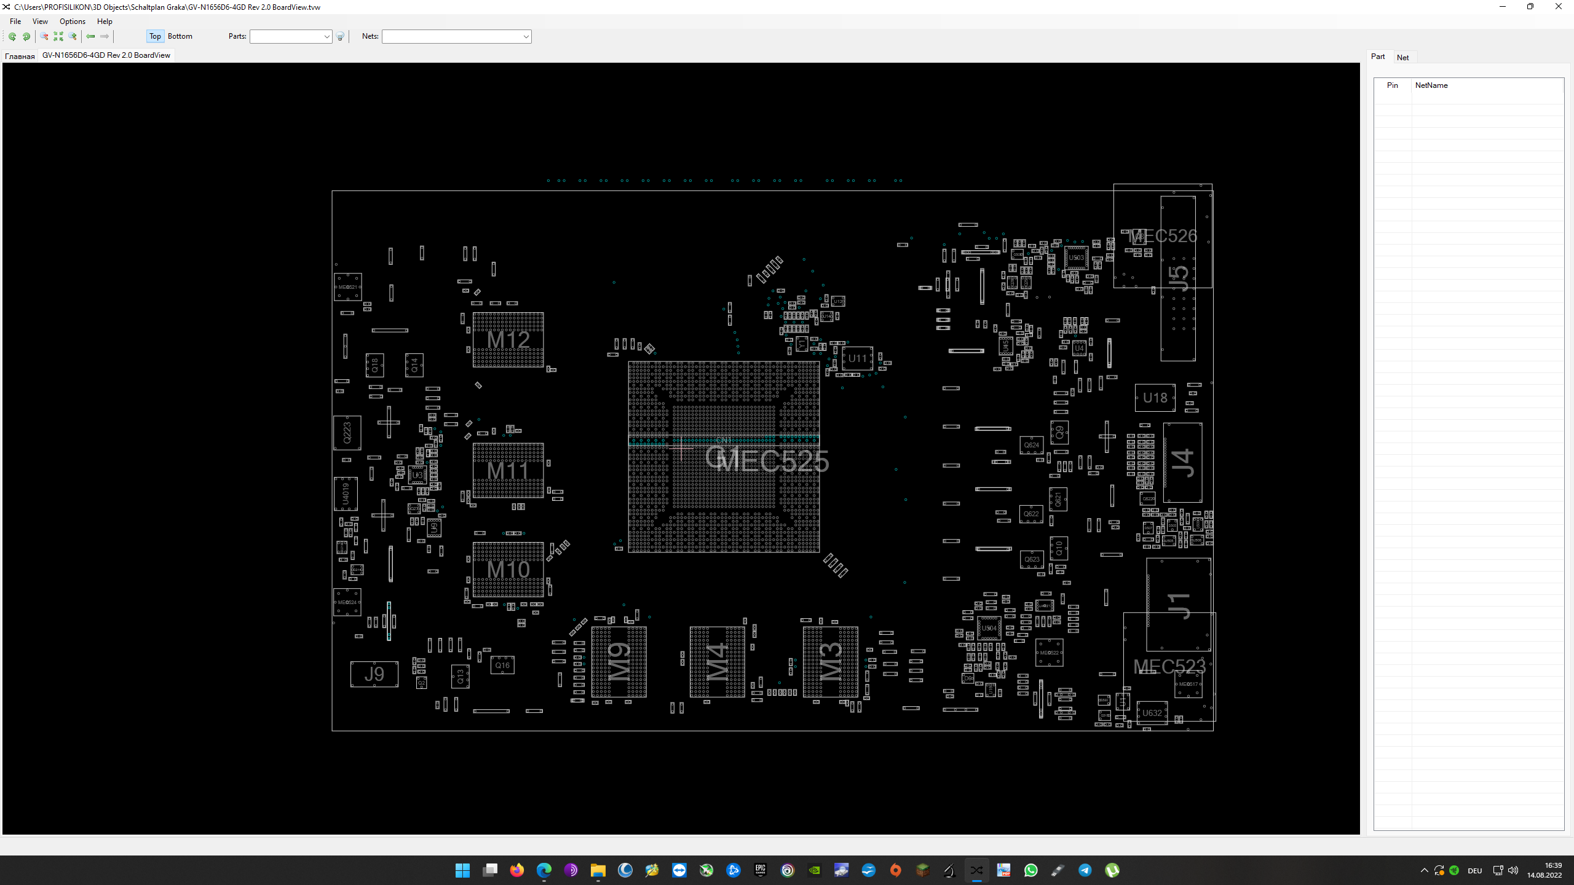Change the DEU input language
Viewport: 1574px width, 885px height.
point(1474,870)
